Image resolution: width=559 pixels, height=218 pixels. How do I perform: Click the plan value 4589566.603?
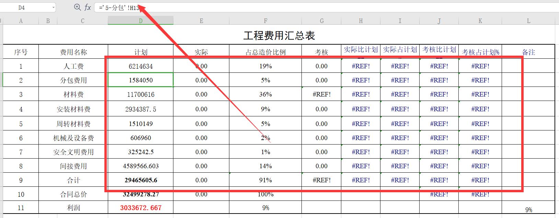pyautogui.click(x=140, y=166)
